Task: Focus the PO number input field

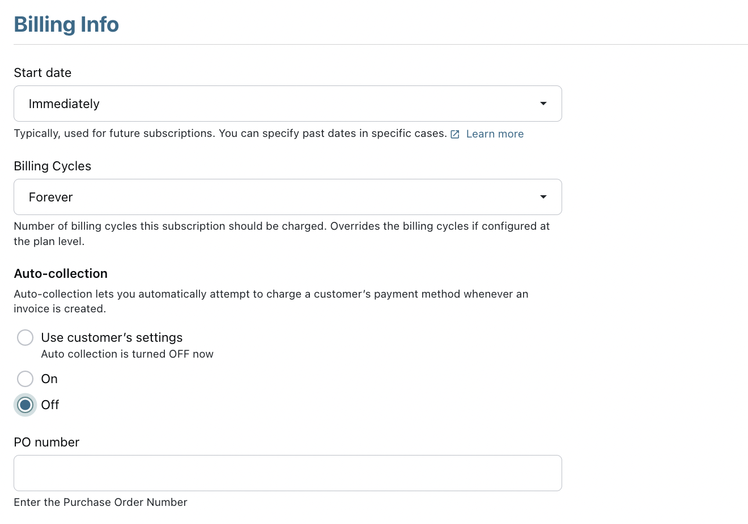Action: 287,473
